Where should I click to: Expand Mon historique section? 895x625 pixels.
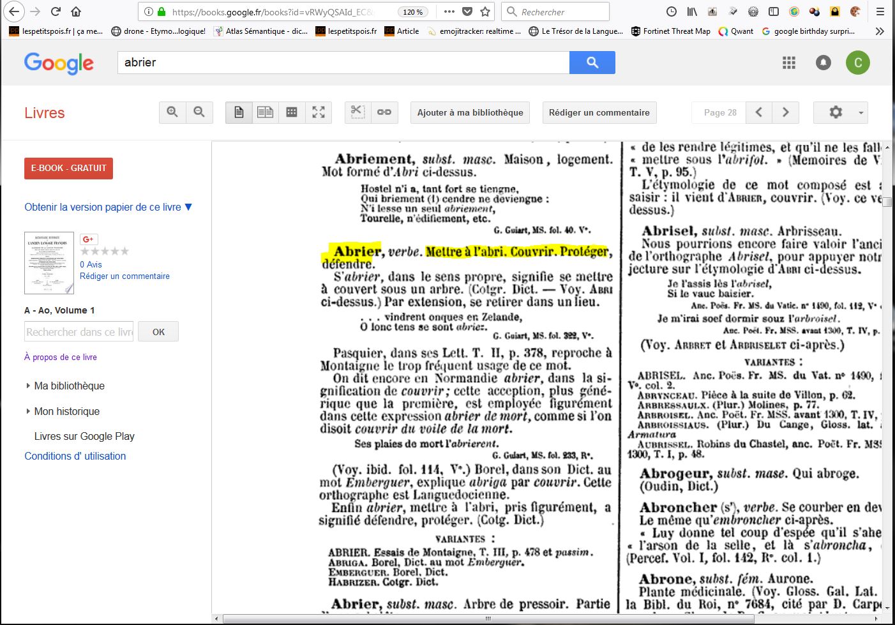coord(66,411)
